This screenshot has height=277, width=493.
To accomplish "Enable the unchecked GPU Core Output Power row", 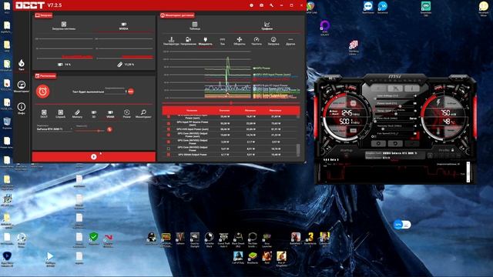I will pos(169,149).
